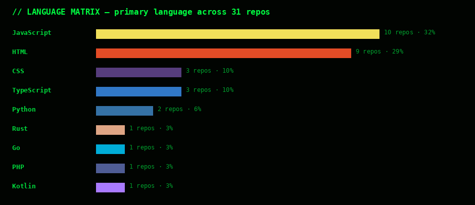Click the peach Rust bar
The image size is (475, 205).
[110, 130]
